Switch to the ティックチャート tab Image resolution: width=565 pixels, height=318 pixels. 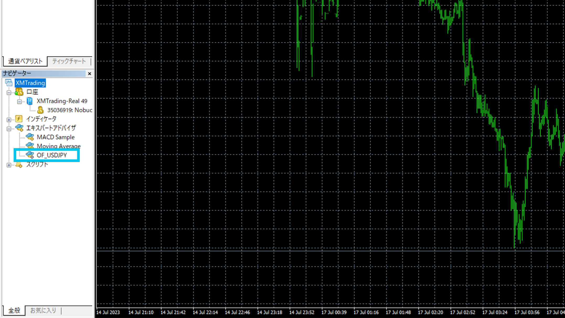pos(69,61)
